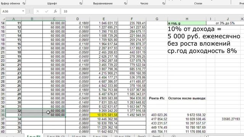The height and width of the screenshot is (137, 244).
Task: Select the cell 2 287 817,93
Action: [x=104, y=48]
